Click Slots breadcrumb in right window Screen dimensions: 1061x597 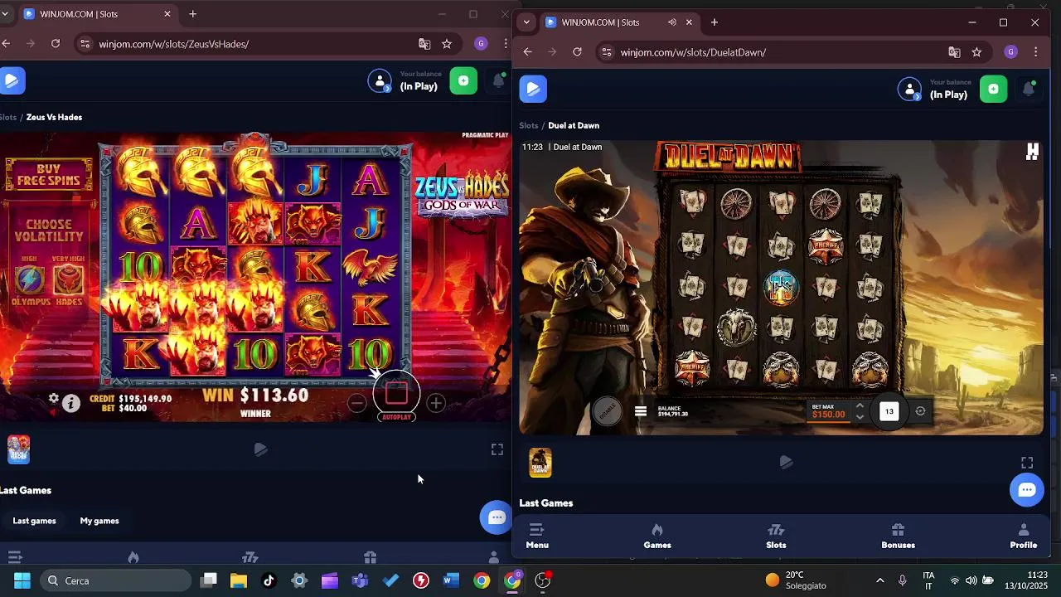529,125
